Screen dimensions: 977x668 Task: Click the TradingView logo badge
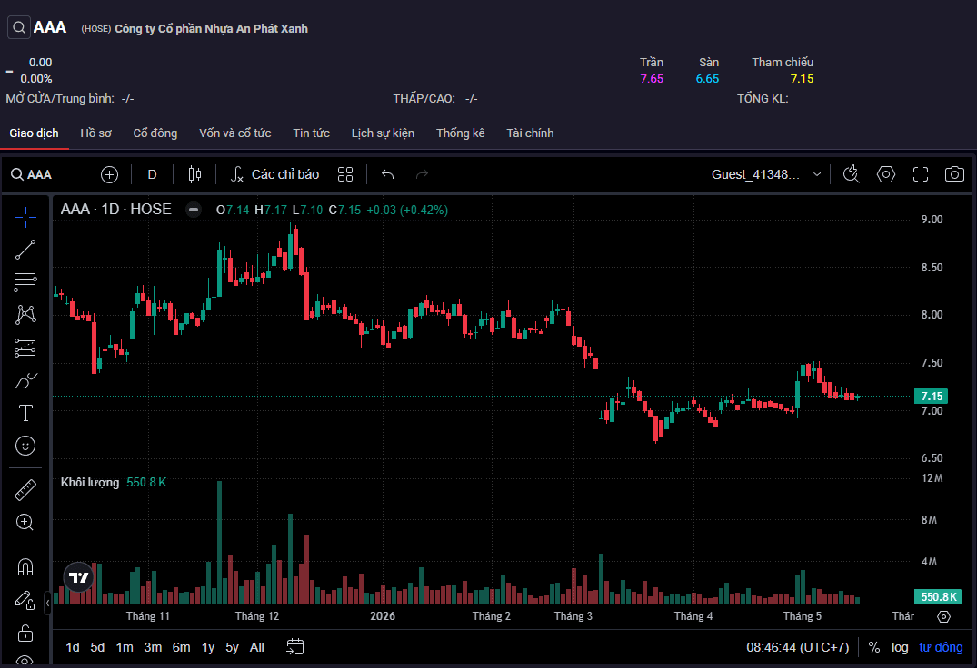[78, 578]
